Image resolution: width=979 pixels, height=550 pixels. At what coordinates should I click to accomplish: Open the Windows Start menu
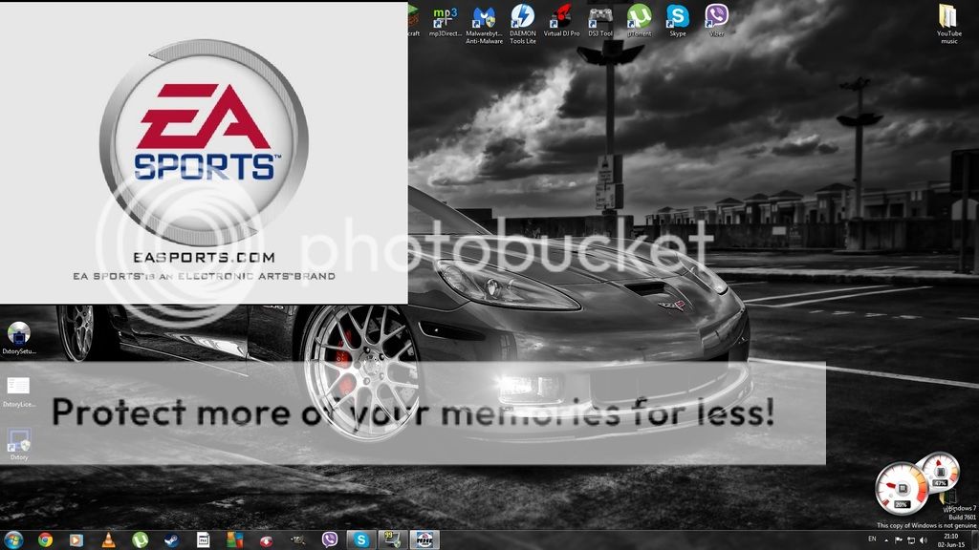tap(14, 539)
